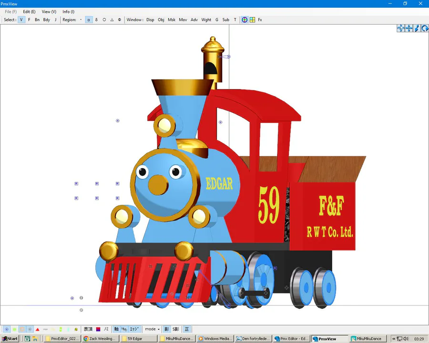This screenshot has height=343, width=429.
Task: Toggle the 表頂 surface vertex option
Action: click(x=88, y=329)
